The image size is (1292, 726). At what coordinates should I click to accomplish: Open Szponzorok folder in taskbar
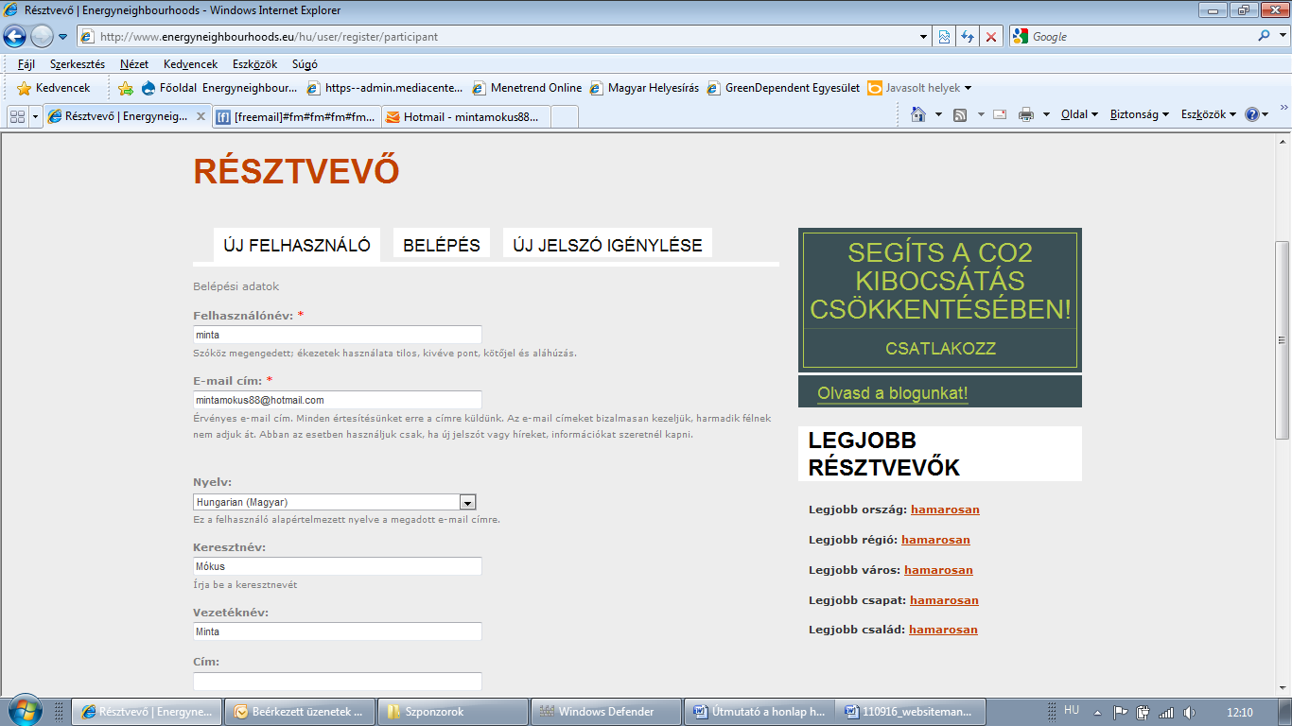452,712
